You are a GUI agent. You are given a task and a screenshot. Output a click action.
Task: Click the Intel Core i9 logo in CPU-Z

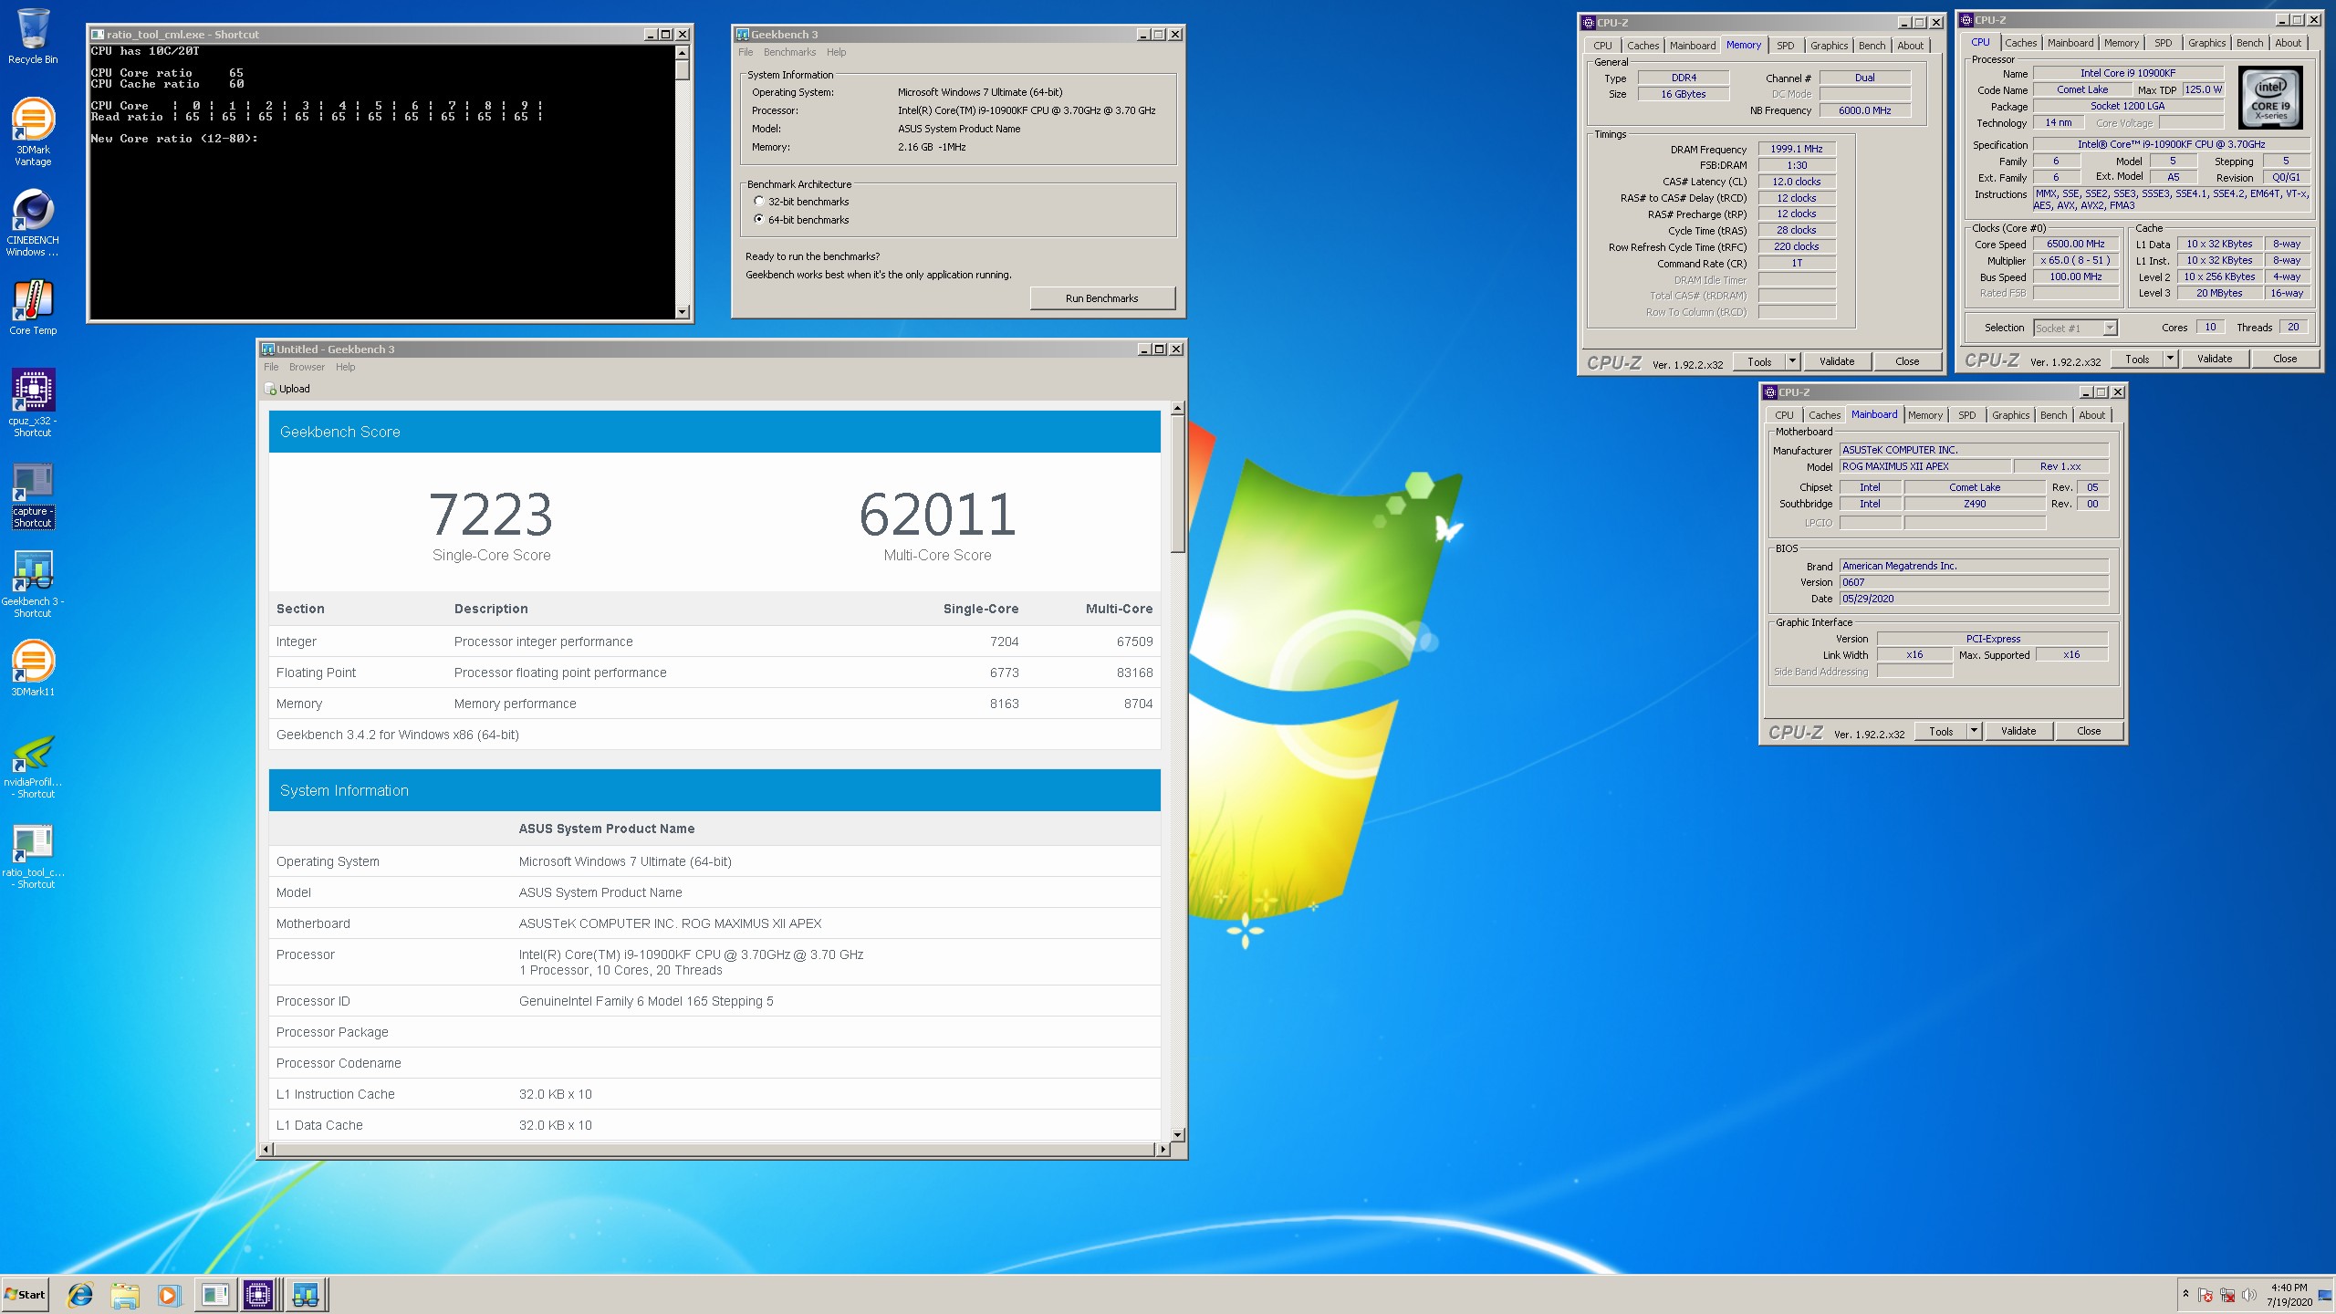(2270, 98)
